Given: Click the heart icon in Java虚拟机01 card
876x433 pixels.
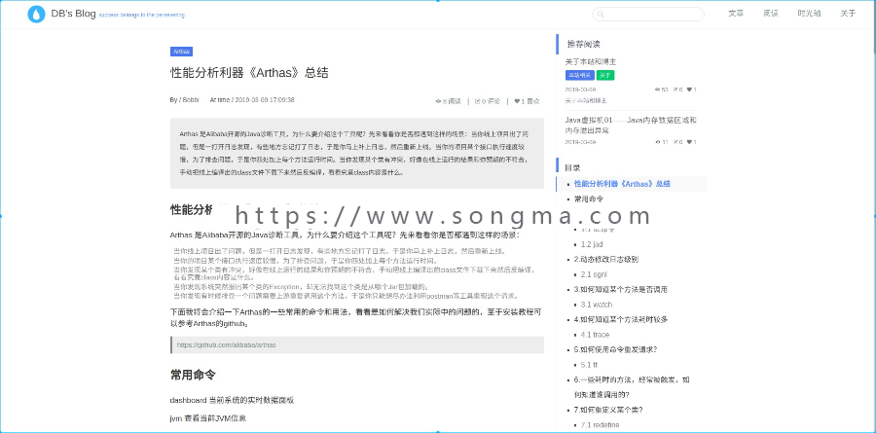Looking at the screenshot, I should [689, 142].
